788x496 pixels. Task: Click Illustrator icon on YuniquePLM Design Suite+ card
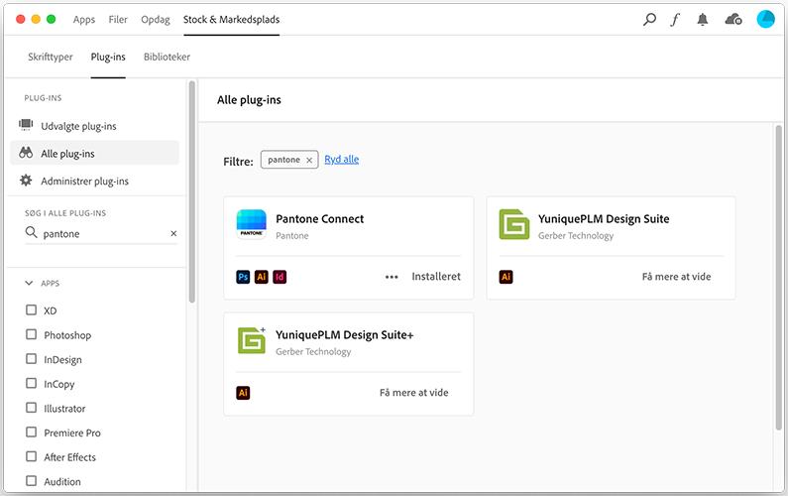pyautogui.click(x=243, y=393)
